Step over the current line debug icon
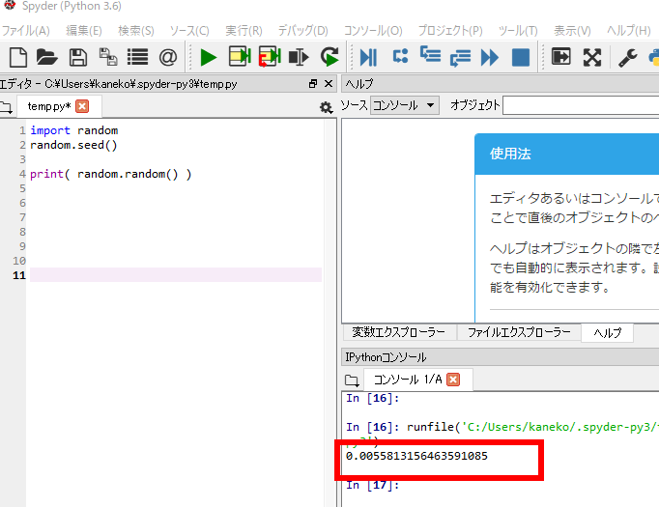 pos(400,56)
